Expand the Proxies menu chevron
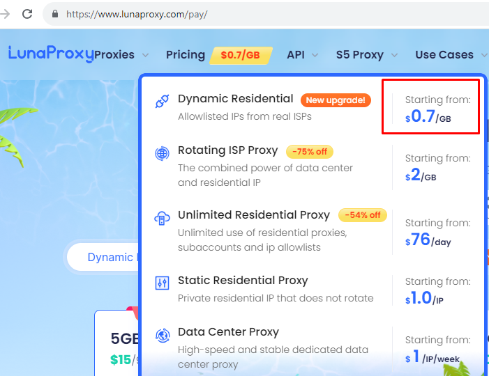489x376 pixels. 145,55
